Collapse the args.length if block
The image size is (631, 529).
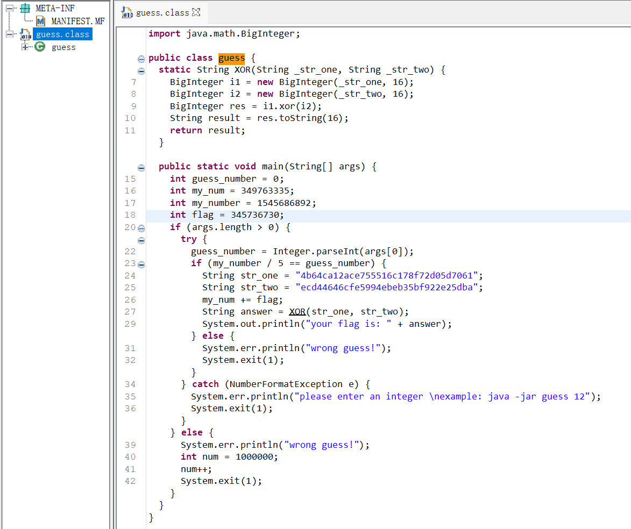pos(141,227)
